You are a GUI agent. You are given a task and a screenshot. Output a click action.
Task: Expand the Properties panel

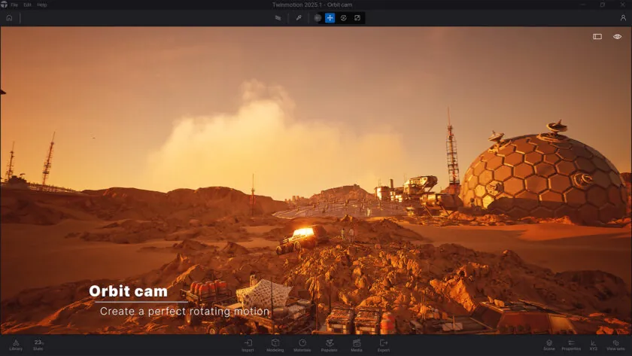tap(571, 345)
